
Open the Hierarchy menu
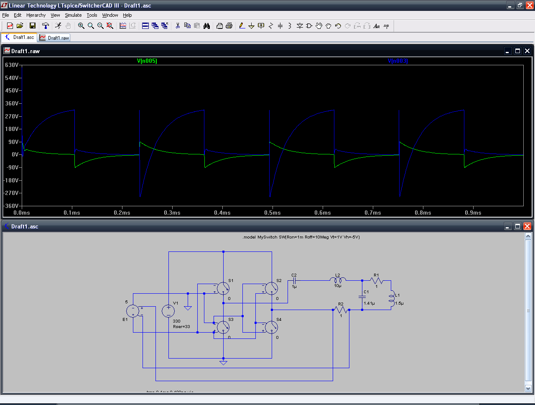pyautogui.click(x=36, y=15)
